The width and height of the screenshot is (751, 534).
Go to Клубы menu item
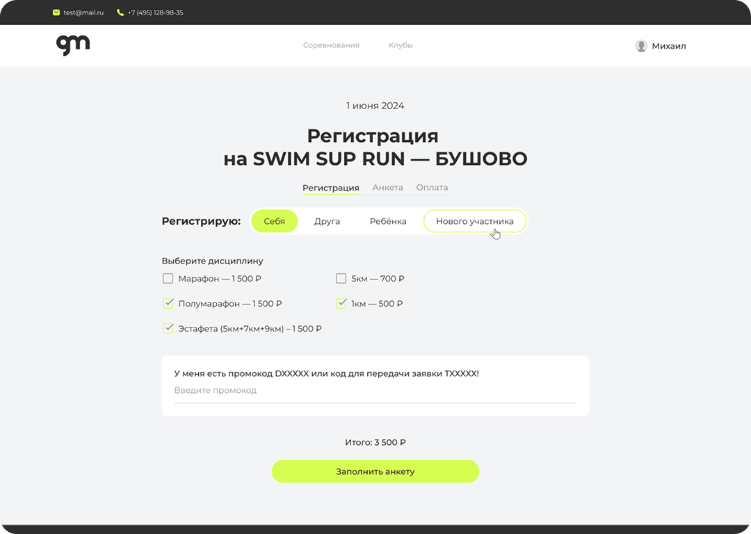pyautogui.click(x=401, y=45)
